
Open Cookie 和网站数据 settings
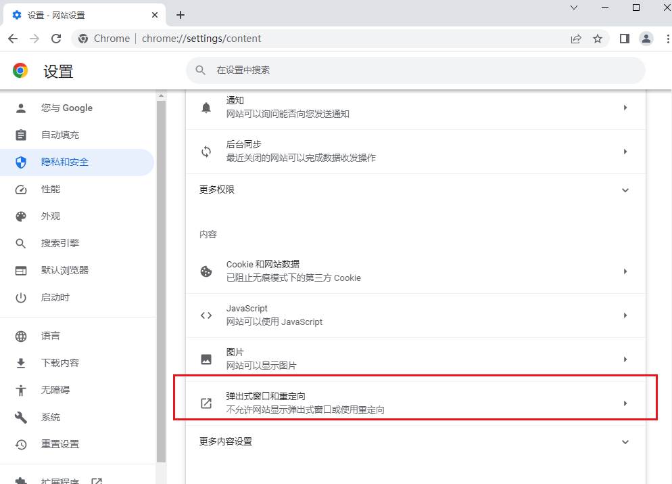416,271
